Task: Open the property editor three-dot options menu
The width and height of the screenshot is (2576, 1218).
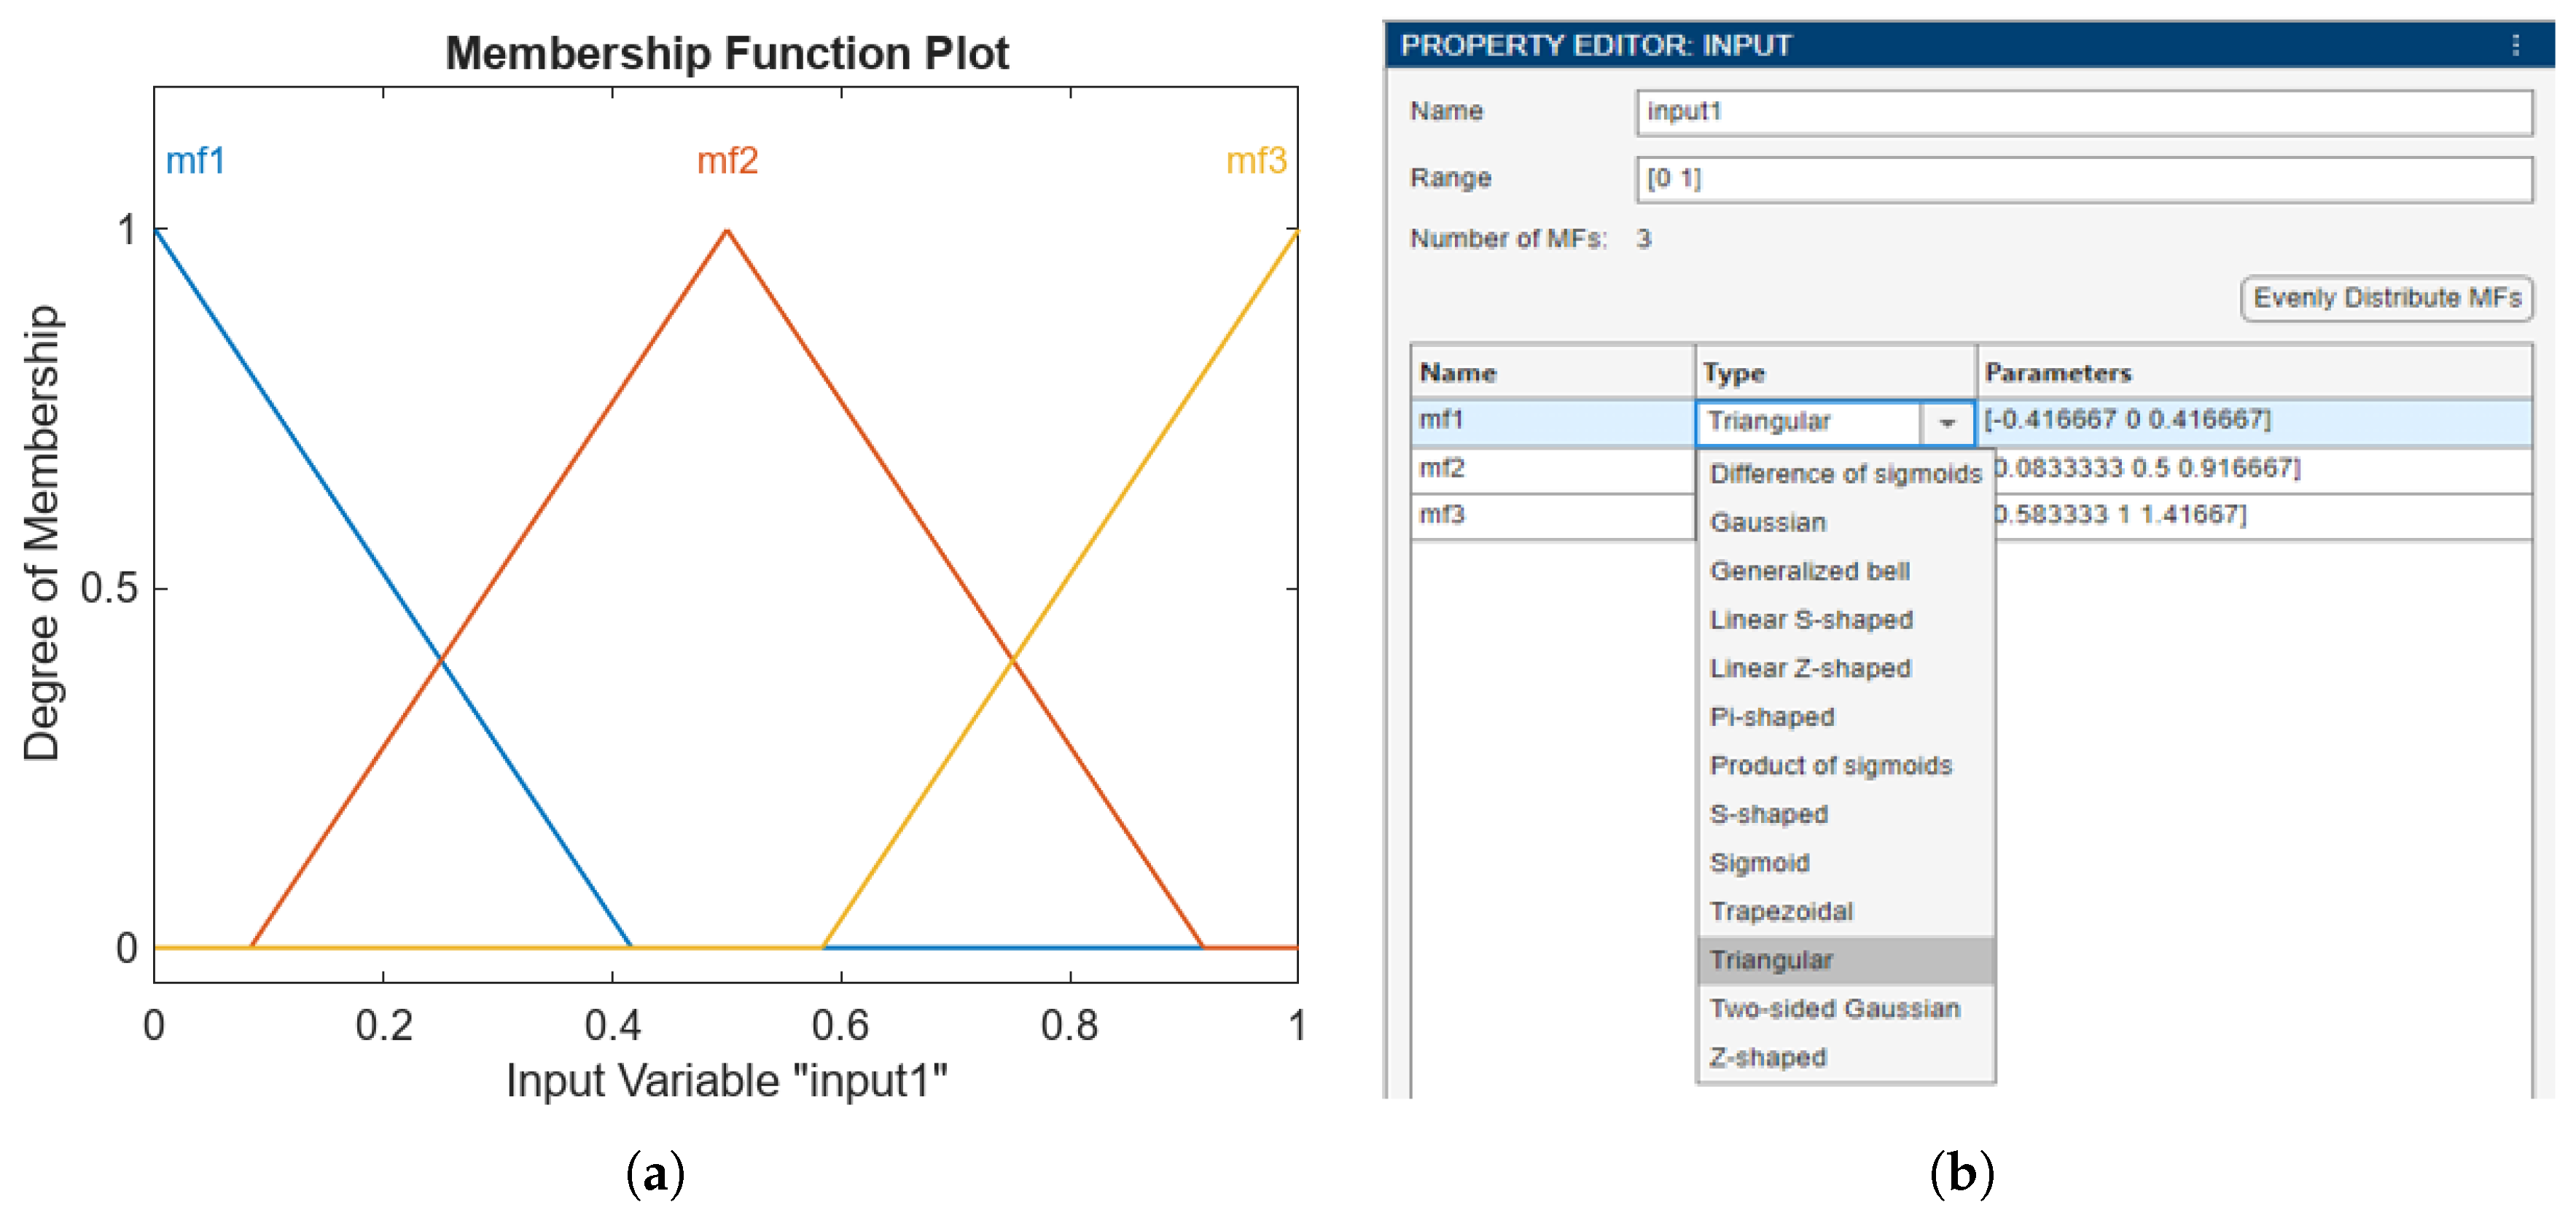Action: click(x=2515, y=45)
